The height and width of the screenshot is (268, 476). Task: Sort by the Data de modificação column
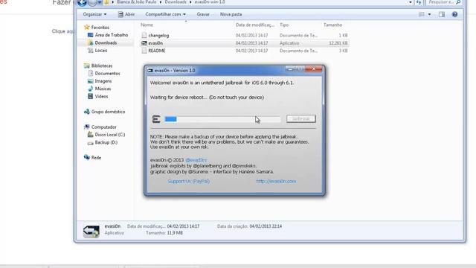click(255, 25)
